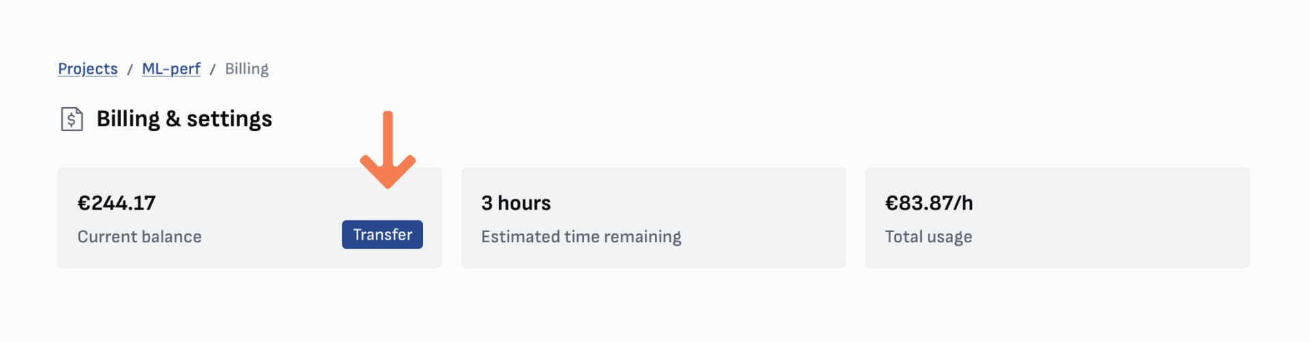Click the Current balance label
Screen dimensions: 1310x342
pyautogui.click(x=139, y=237)
